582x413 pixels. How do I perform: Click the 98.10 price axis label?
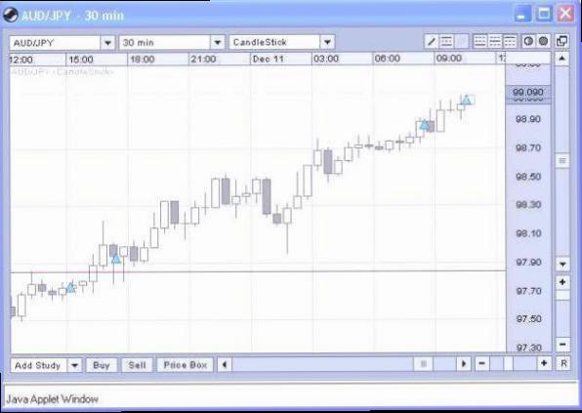[x=528, y=233]
